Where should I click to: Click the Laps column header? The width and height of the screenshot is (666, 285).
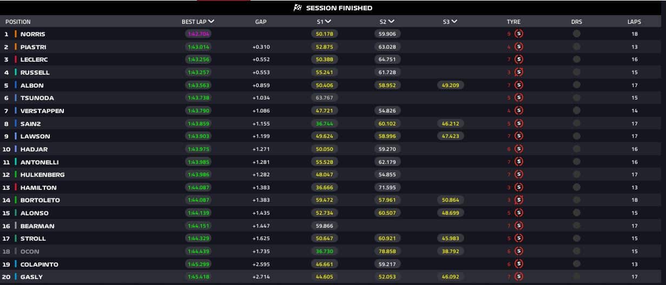click(634, 22)
